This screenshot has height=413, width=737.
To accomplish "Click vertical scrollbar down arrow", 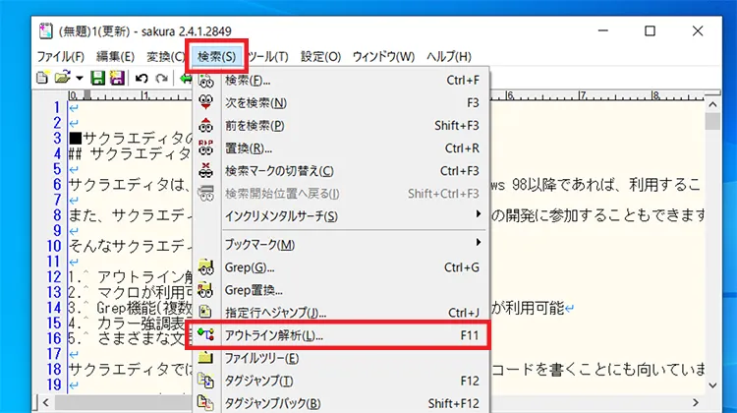I will (x=712, y=385).
